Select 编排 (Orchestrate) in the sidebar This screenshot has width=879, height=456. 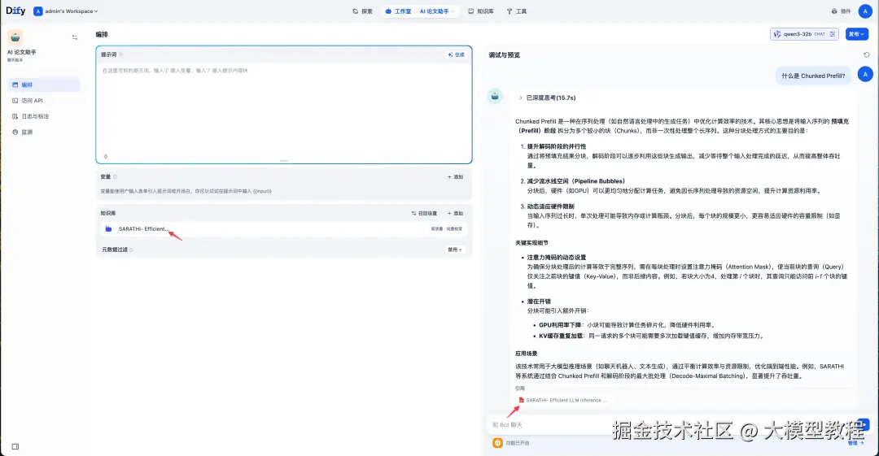click(44, 85)
